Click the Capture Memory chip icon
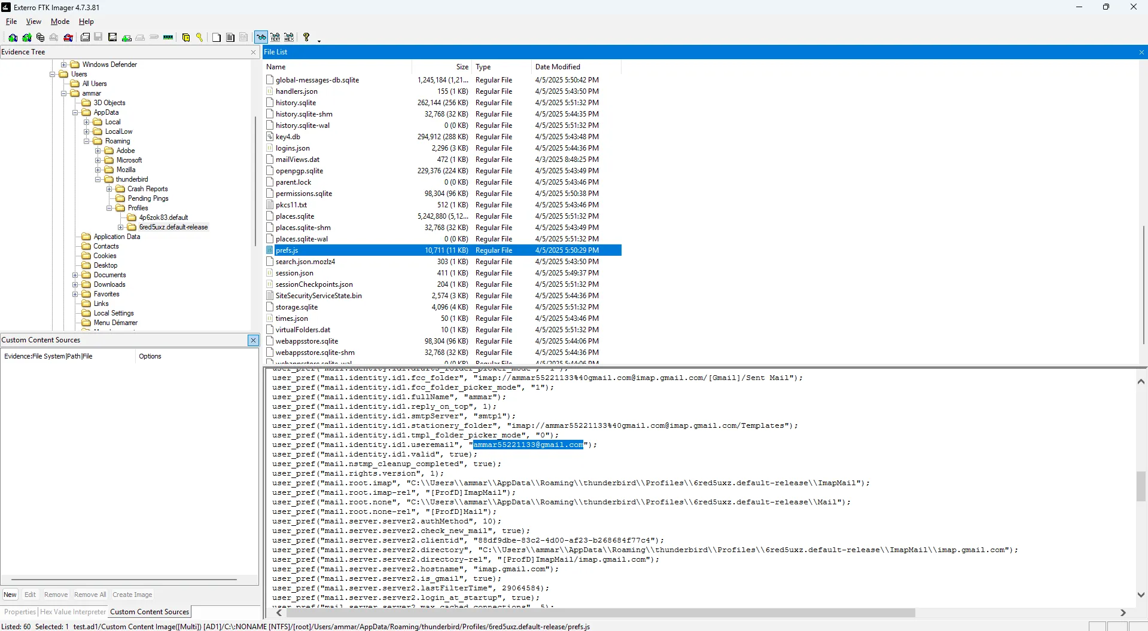1148x631 pixels. (x=168, y=37)
